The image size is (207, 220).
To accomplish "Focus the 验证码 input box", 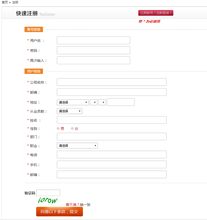I will coord(48,193).
